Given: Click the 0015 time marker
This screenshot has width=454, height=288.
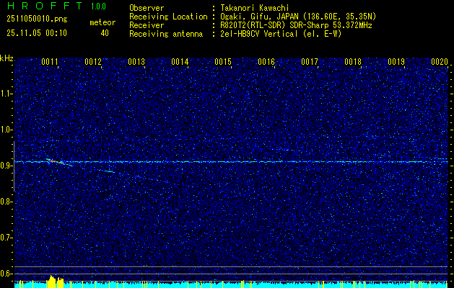Looking at the screenshot, I should (x=223, y=62).
